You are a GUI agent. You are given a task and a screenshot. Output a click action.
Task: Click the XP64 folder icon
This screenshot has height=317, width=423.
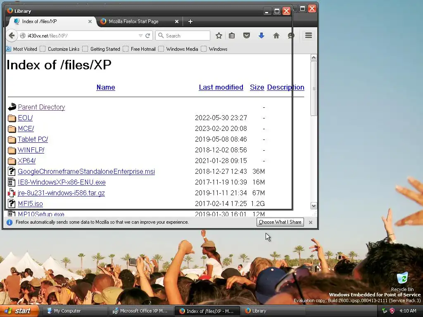(12, 161)
